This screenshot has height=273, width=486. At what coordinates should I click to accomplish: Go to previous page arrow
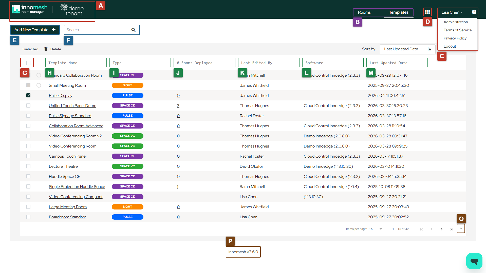pos(432,229)
